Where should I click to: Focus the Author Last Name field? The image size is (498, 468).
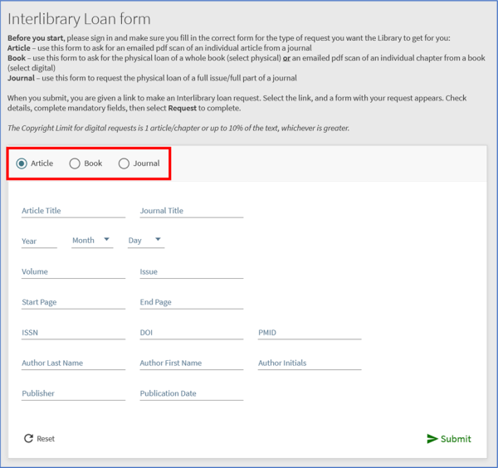[x=73, y=363]
